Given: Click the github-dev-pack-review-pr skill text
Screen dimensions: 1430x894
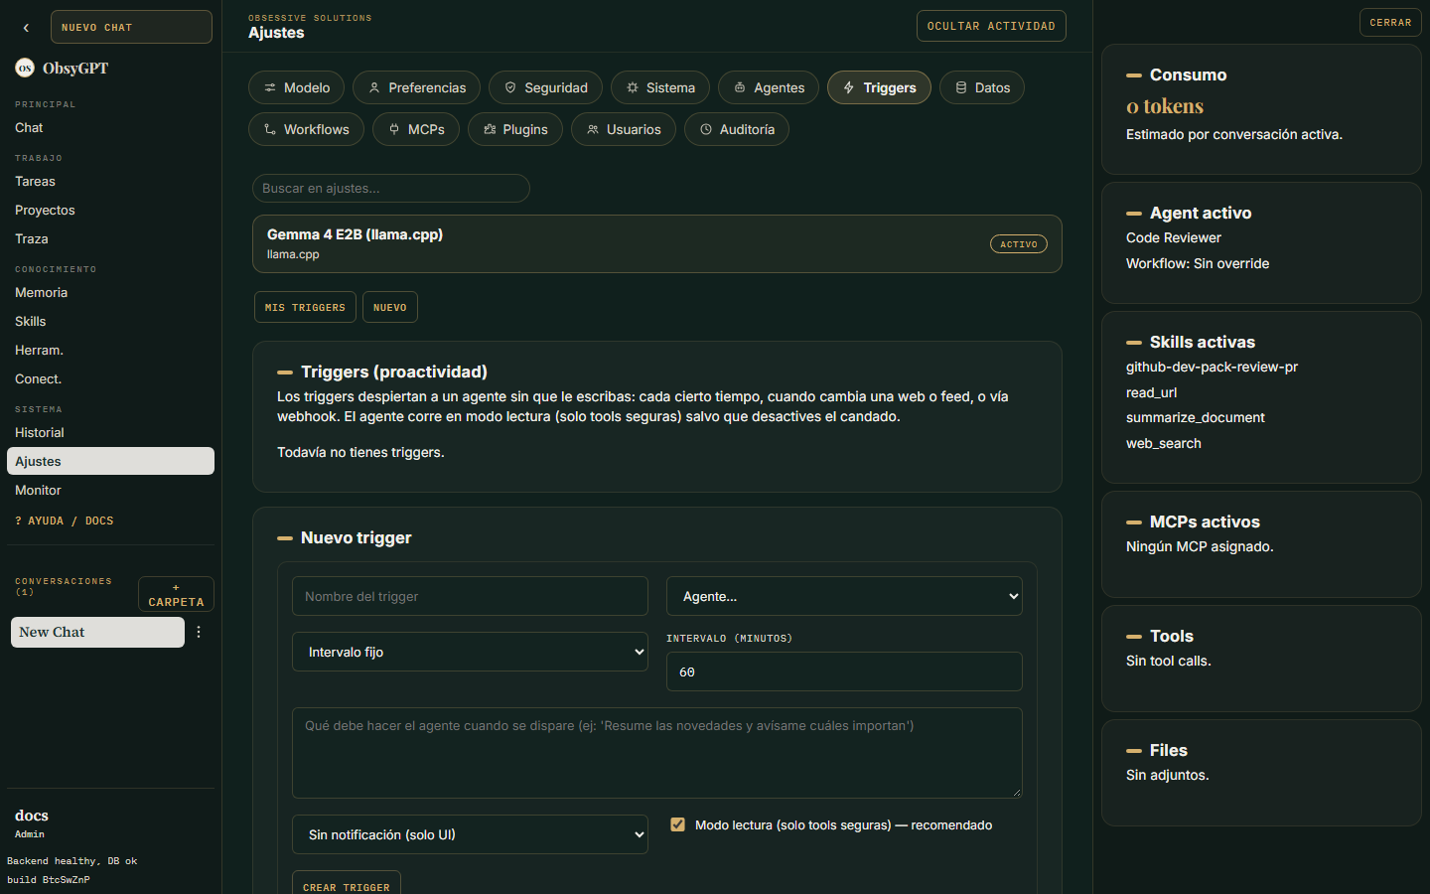Looking at the screenshot, I should 1212,367.
